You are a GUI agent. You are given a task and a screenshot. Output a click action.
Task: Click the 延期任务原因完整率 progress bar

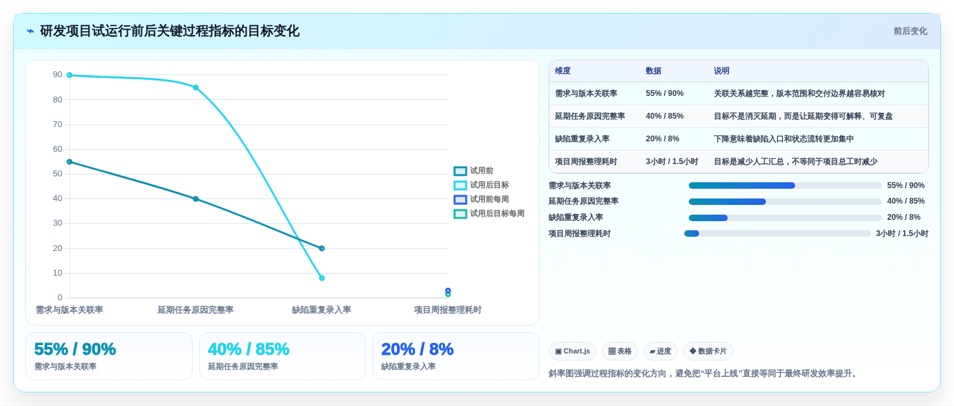click(x=785, y=202)
